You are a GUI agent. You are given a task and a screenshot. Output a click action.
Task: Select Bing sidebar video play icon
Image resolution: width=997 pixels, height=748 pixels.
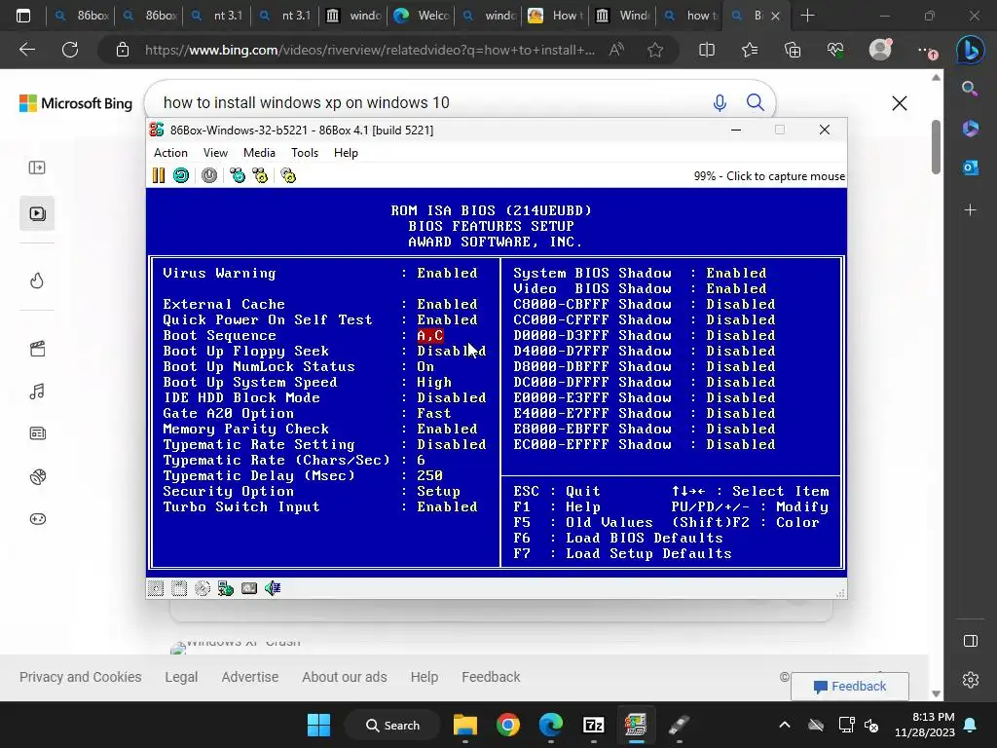pos(37,213)
